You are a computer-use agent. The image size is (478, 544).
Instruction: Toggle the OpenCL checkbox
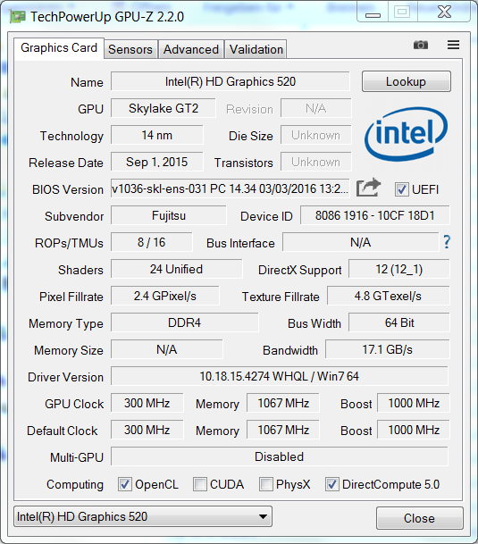(x=124, y=484)
